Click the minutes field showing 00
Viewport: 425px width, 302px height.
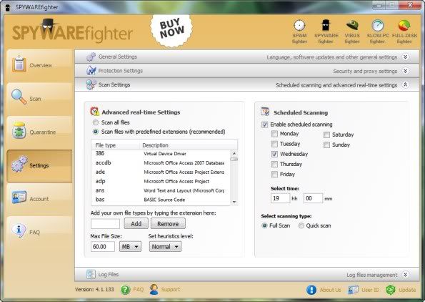tap(314, 198)
